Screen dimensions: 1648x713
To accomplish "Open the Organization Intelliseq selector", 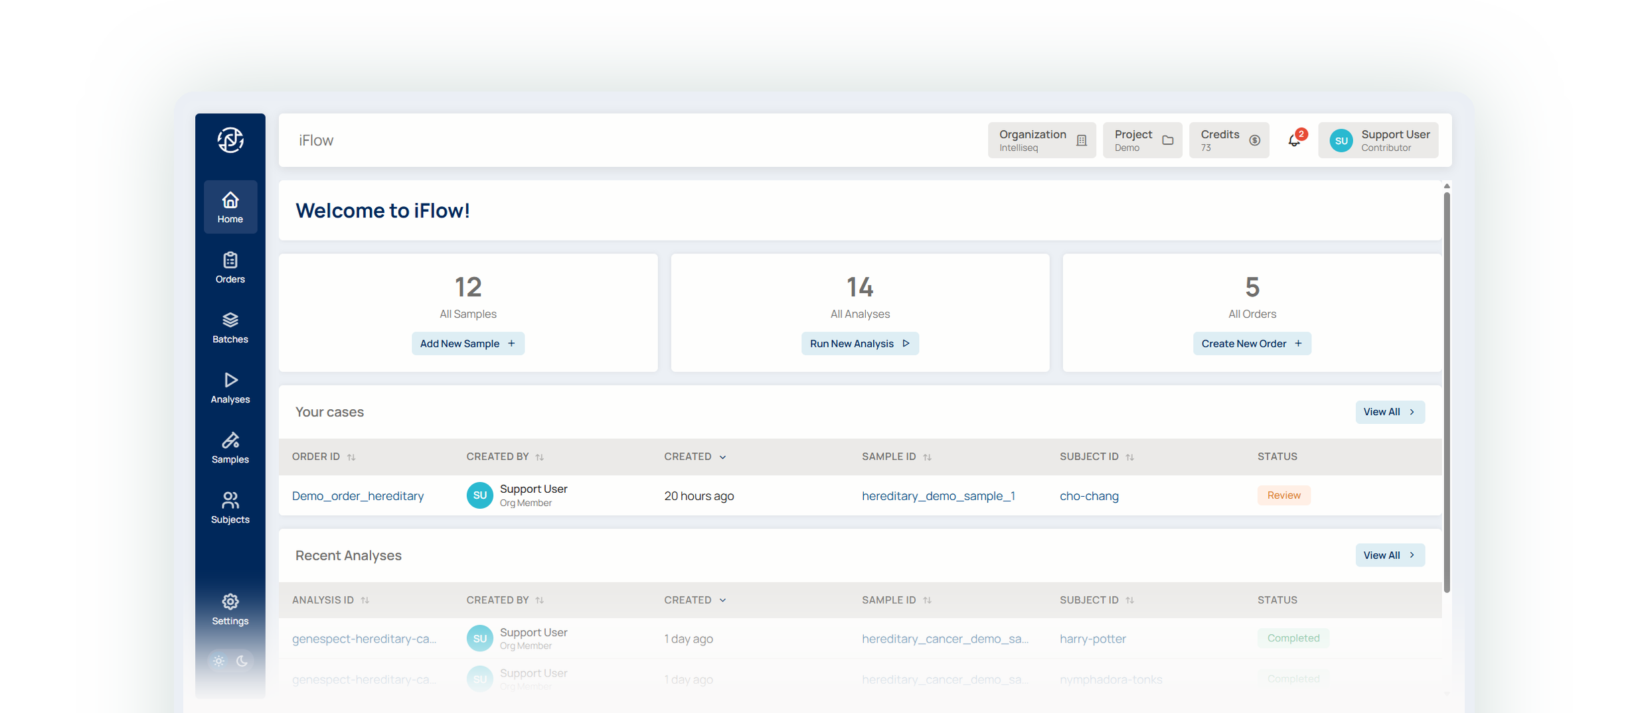I will click(x=1042, y=140).
